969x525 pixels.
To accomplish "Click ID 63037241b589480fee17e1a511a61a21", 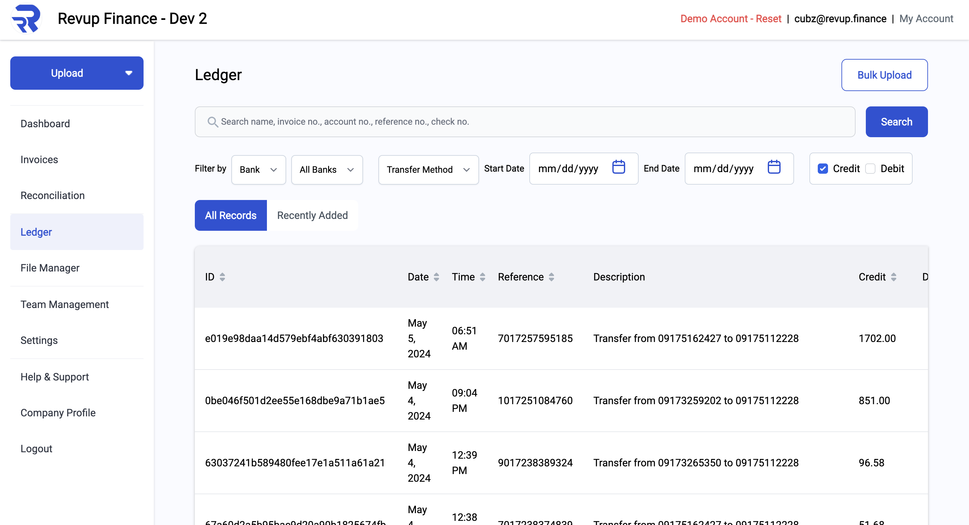I will coord(294,463).
